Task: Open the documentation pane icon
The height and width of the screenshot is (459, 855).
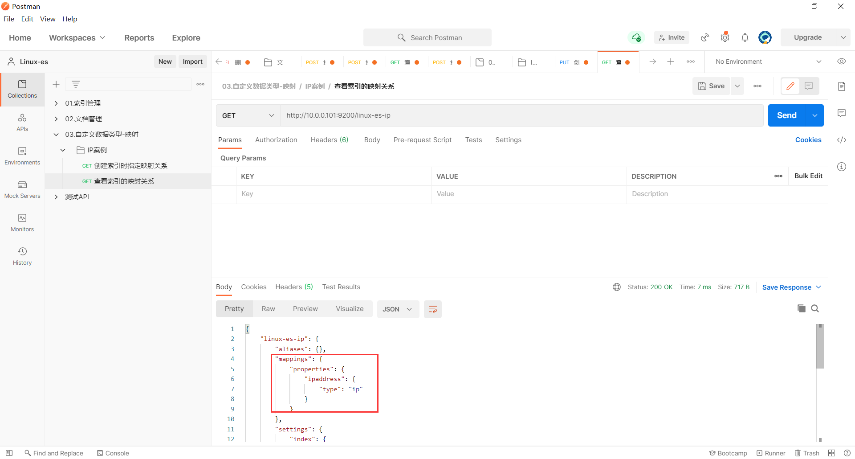Action: tap(842, 86)
